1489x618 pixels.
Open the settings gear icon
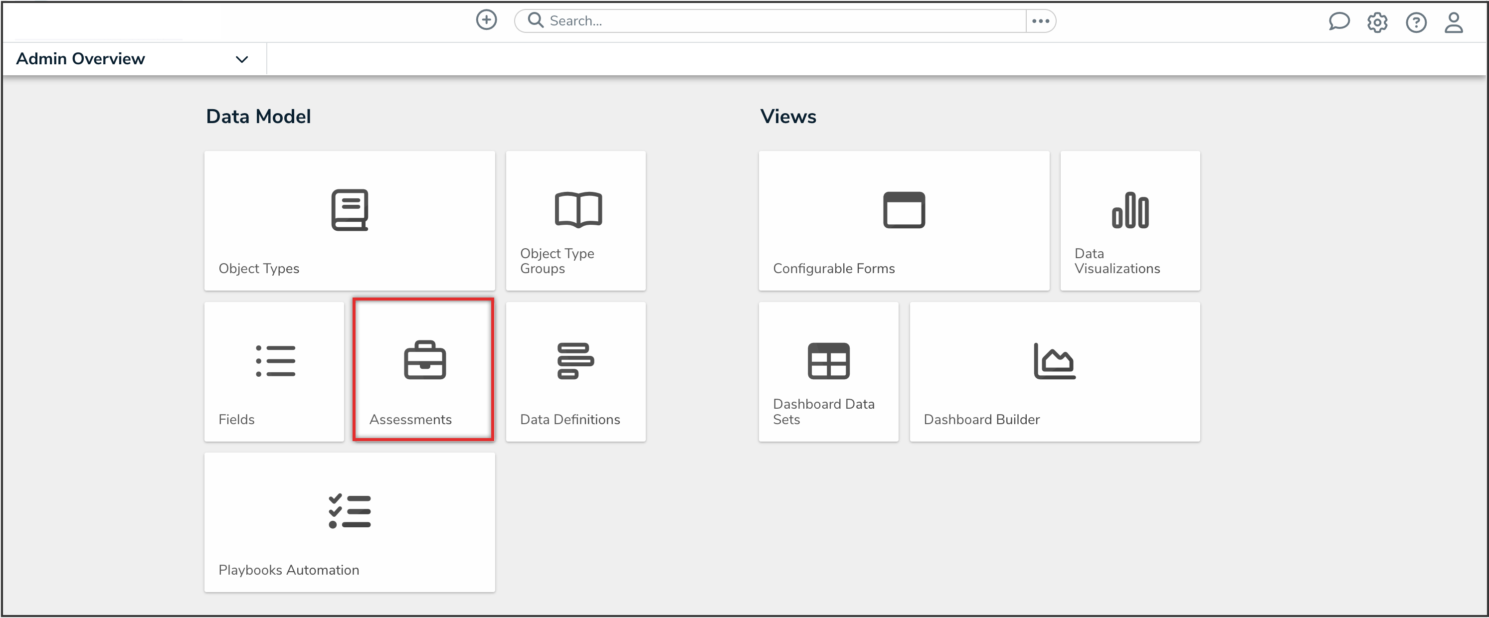point(1377,22)
